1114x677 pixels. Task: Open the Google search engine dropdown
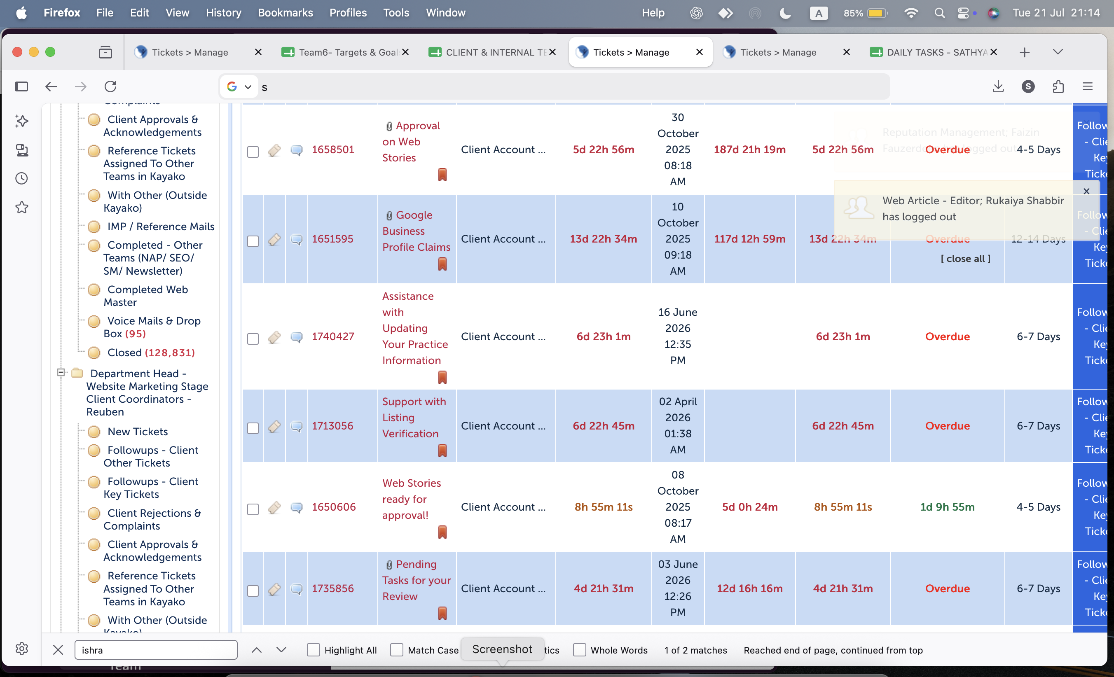[239, 86]
